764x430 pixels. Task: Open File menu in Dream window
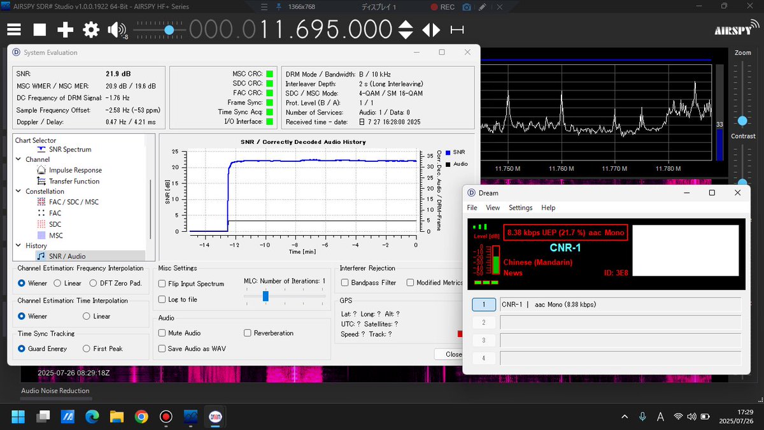pyautogui.click(x=472, y=208)
